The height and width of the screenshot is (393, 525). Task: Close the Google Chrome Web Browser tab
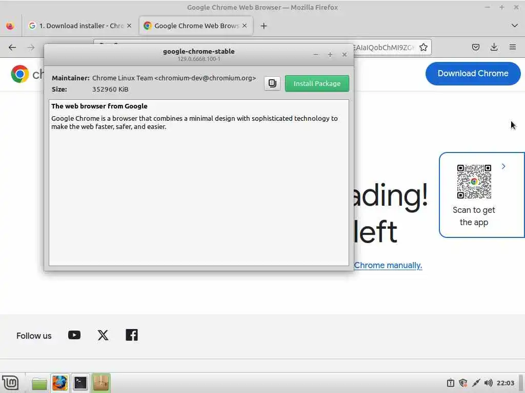(x=245, y=26)
